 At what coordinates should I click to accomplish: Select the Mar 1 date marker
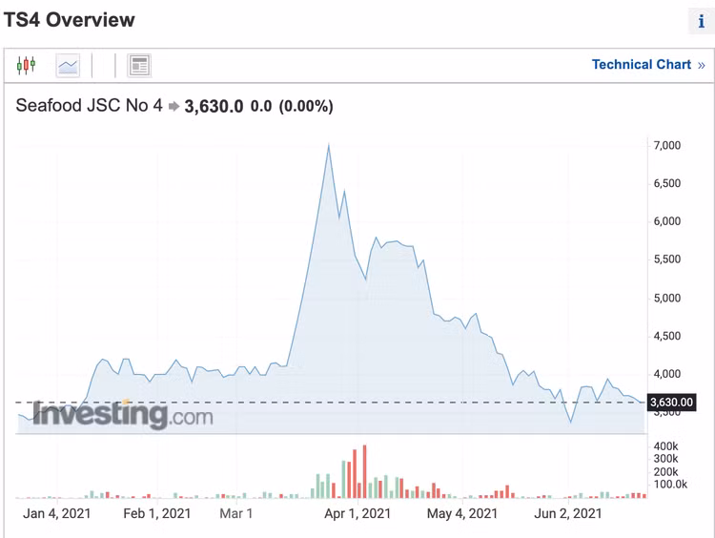(236, 514)
